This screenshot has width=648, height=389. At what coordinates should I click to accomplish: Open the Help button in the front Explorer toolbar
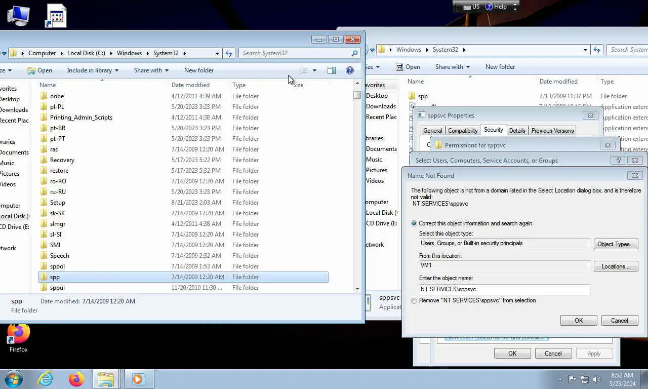pos(349,70)
